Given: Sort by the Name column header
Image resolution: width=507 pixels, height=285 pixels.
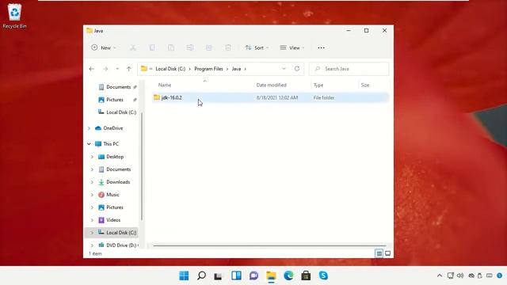Looking at the screenshot, I should (x=165, y=85).
